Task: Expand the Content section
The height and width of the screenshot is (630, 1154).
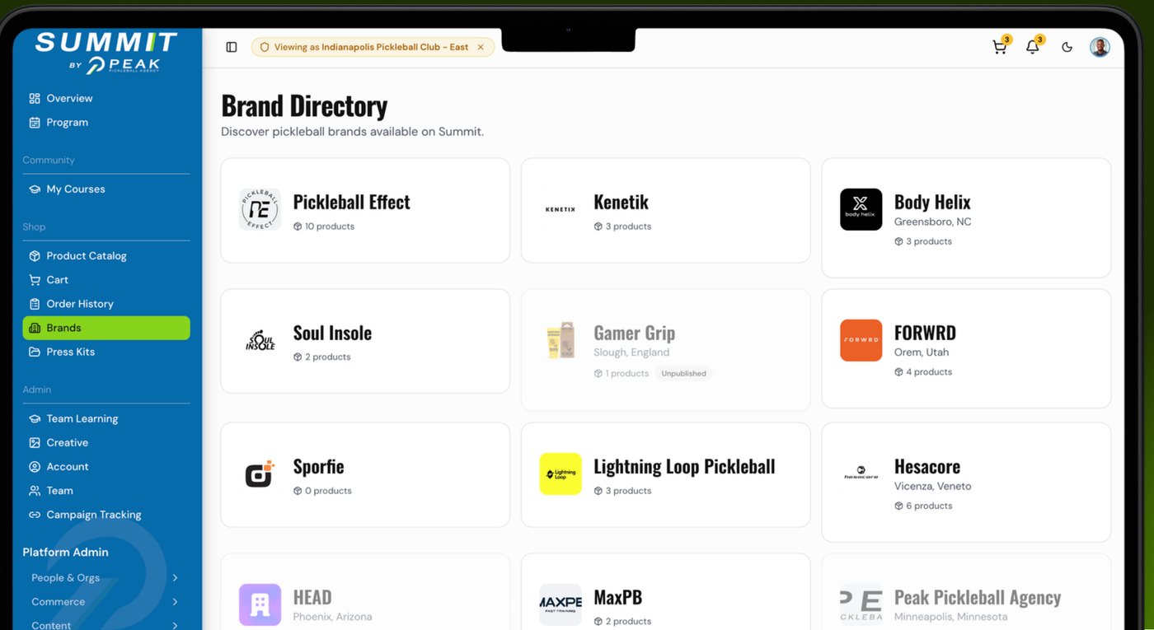Action: (x=106, y=625)
